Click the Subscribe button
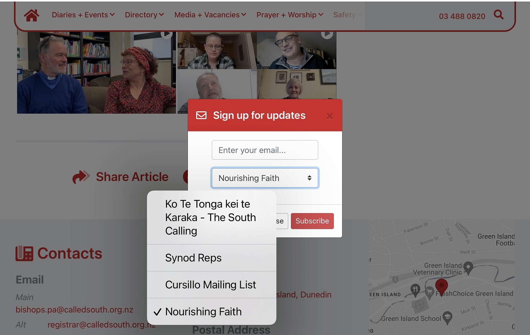The height and width of the screenshot is (335, 530). [312, 221]
